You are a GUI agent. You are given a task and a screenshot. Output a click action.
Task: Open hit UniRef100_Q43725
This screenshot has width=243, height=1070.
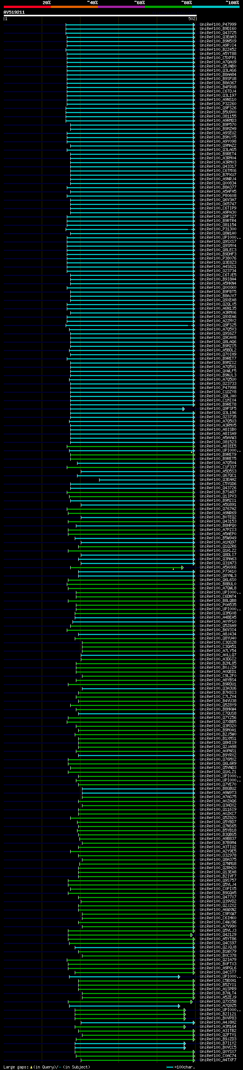point(218,33)
